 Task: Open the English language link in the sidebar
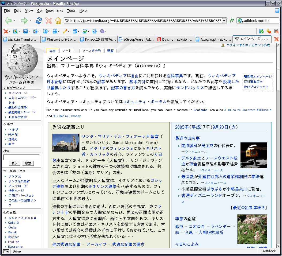(x=13, y=242)
